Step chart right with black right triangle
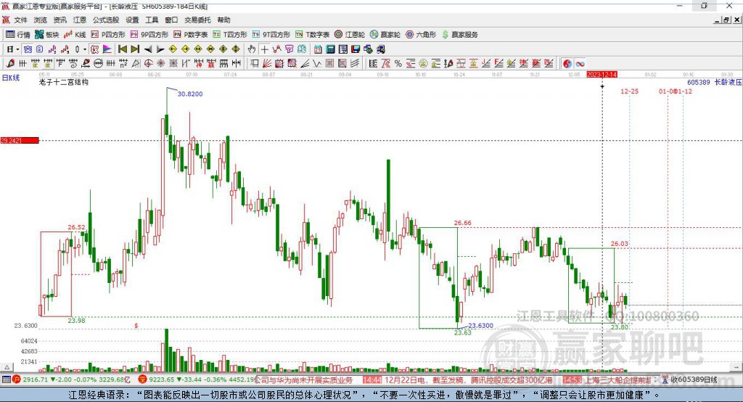Image resolution: width=743 pixels, height=402 pixels. (160, 49)
